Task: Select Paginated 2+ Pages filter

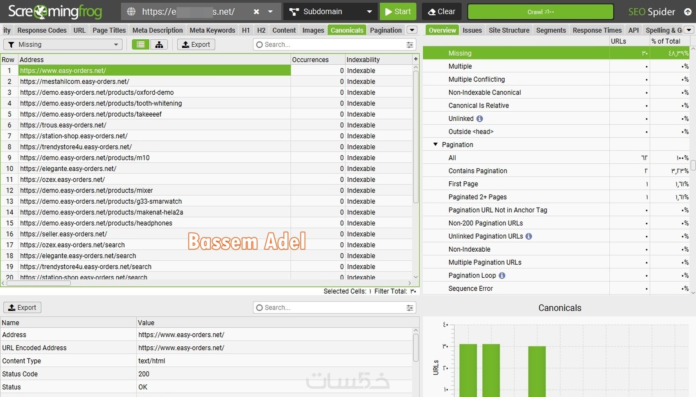Action: (556, 197)
